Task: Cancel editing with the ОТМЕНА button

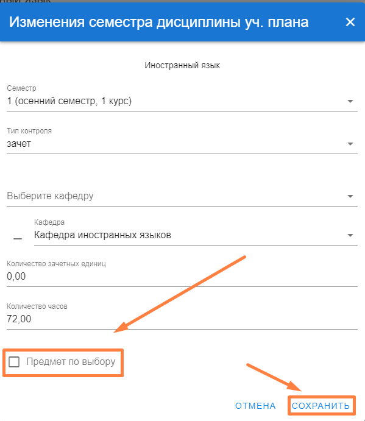Action: coord(255,406)
